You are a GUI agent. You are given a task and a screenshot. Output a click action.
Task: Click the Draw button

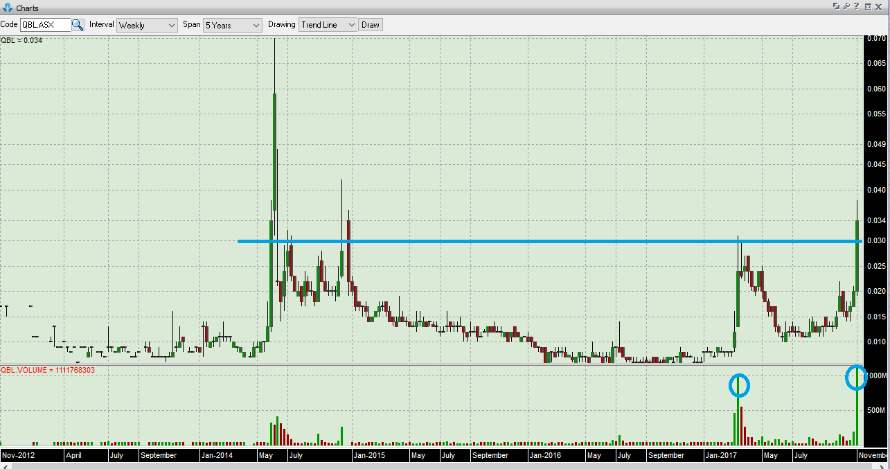tap(371, 25)
